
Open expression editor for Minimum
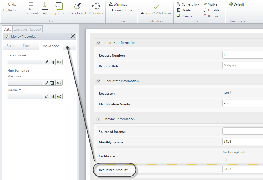[x=59, y=83]
